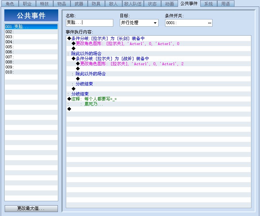Switch to the 状态 tab
The height and width of the screenshot is (216, 260).
click(152, 4)
